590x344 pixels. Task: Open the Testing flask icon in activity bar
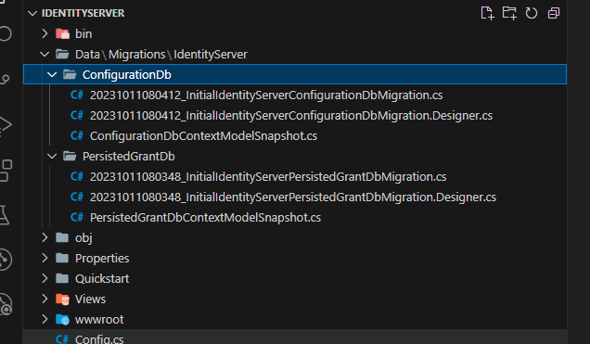point(5,215)
